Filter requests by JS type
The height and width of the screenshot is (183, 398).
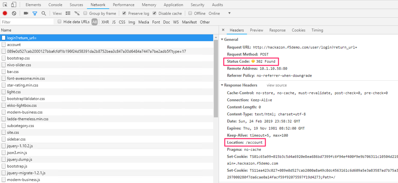point(114,22)
